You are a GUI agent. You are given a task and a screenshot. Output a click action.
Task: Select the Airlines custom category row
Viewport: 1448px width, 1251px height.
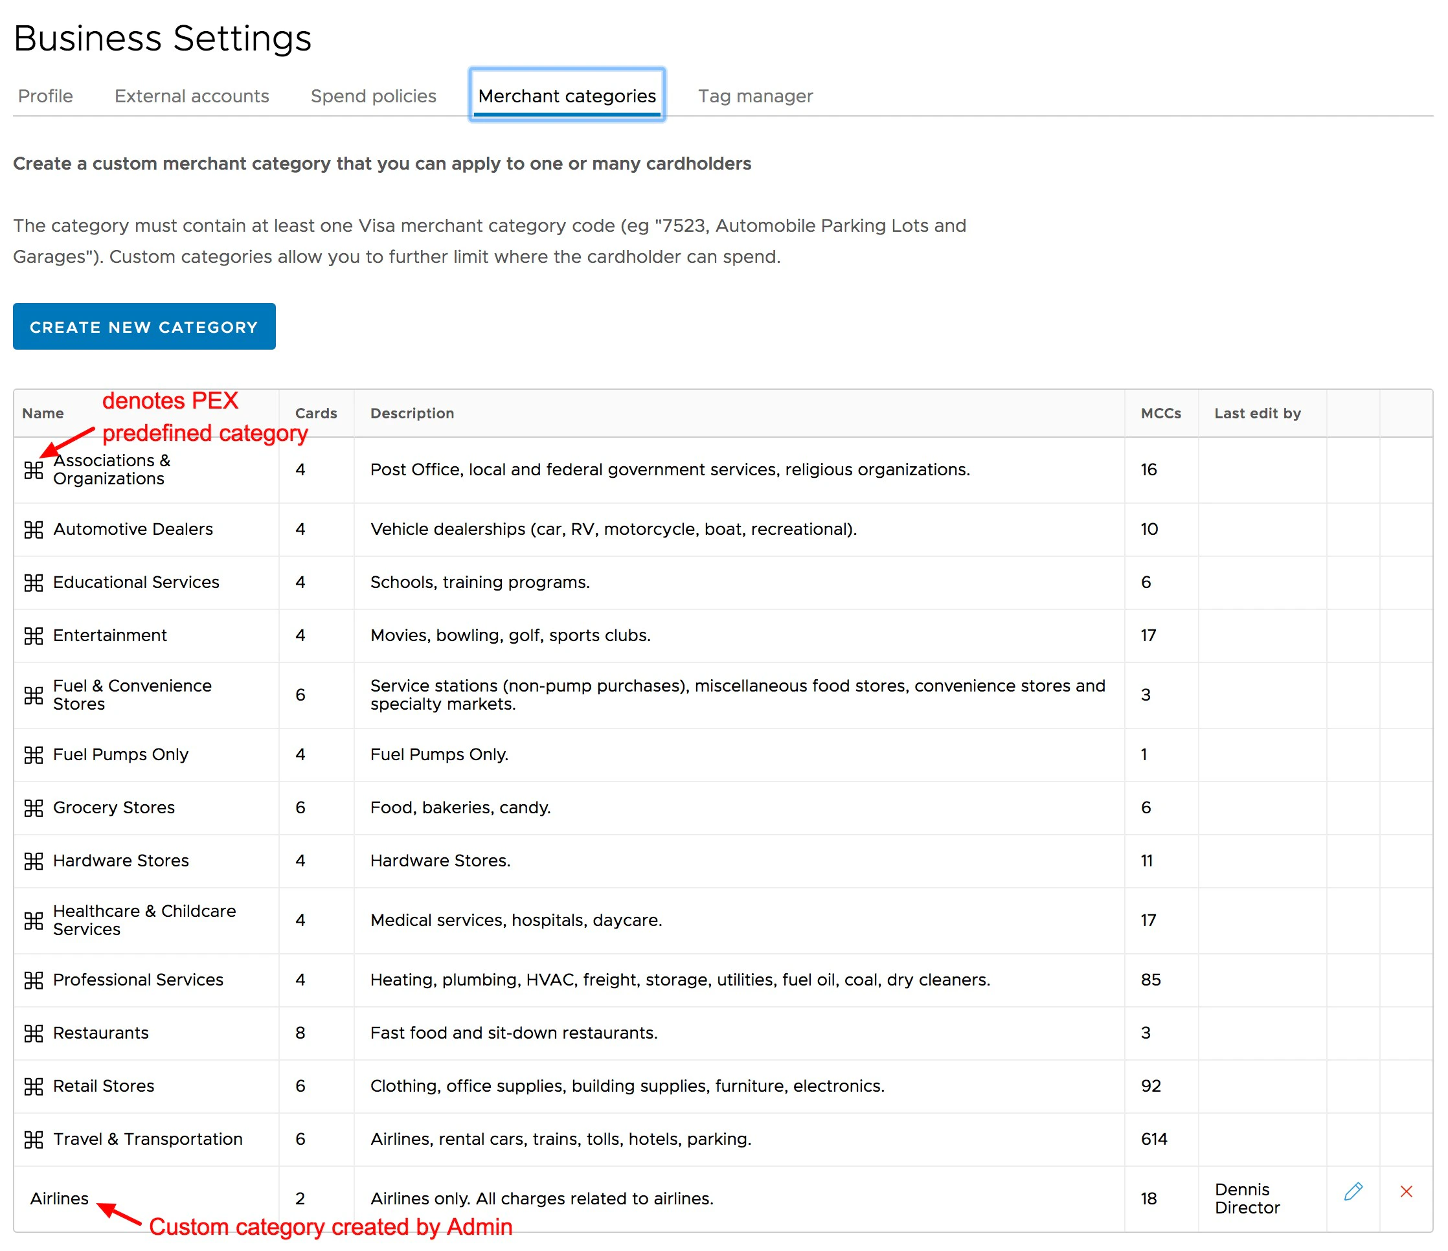[60, 1198]
